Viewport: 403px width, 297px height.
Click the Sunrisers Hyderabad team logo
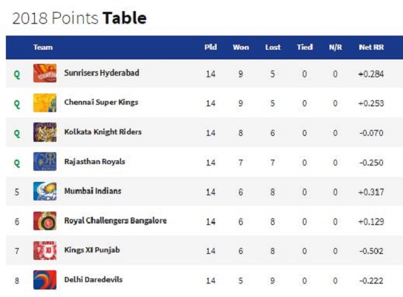(x=45, y=74)
